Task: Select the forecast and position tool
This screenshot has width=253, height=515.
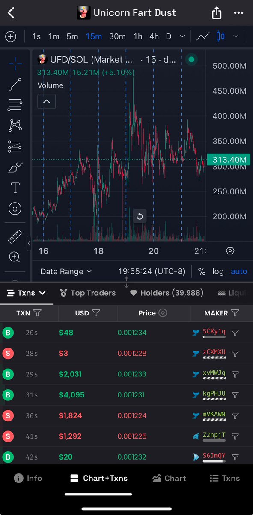Action: [15, 146]
